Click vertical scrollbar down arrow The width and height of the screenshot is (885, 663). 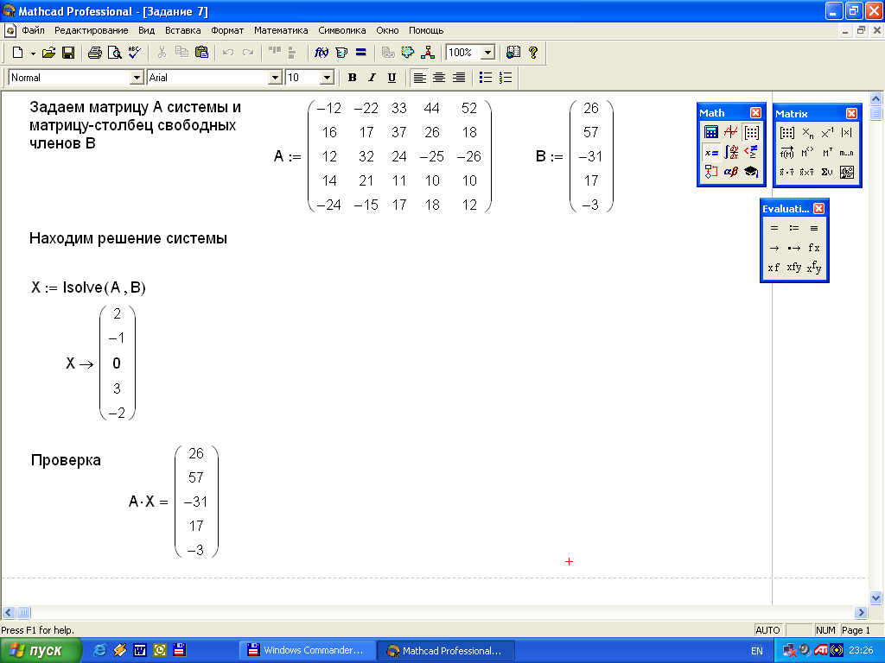(x=876, y=597)
